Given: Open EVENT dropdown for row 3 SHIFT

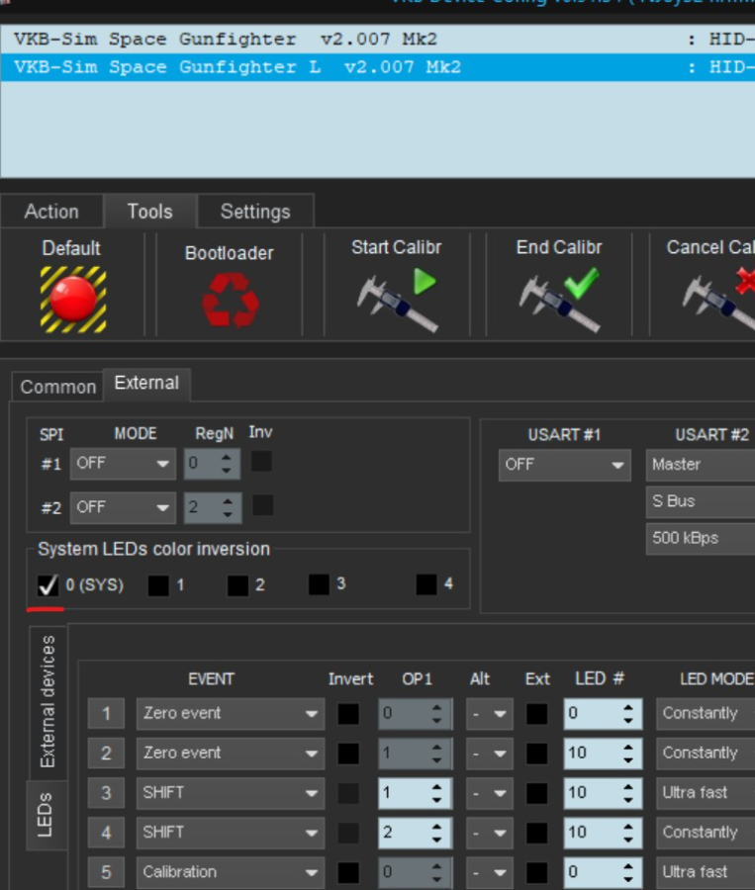Looking at the screenshot, I should click(230, 792).
